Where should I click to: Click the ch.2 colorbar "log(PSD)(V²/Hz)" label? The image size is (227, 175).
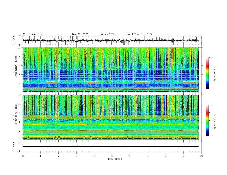click(x=214, y=122)
